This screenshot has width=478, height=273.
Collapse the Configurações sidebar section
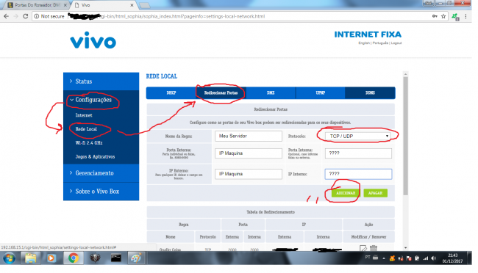point(93,100)
